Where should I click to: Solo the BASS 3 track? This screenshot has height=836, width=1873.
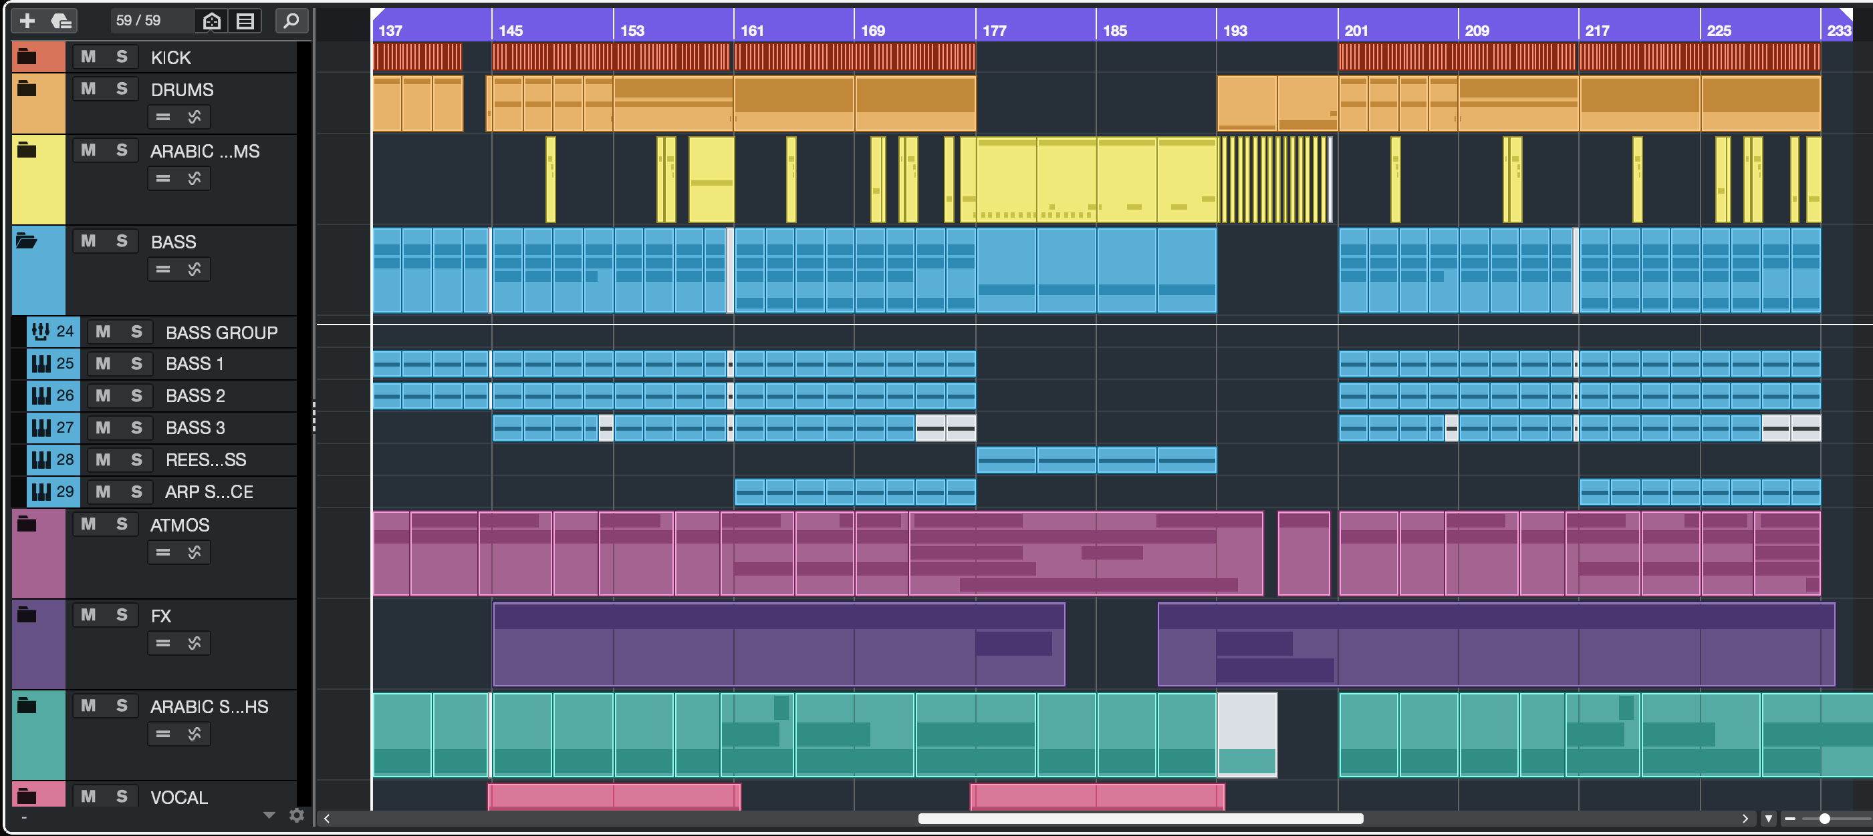136,427
